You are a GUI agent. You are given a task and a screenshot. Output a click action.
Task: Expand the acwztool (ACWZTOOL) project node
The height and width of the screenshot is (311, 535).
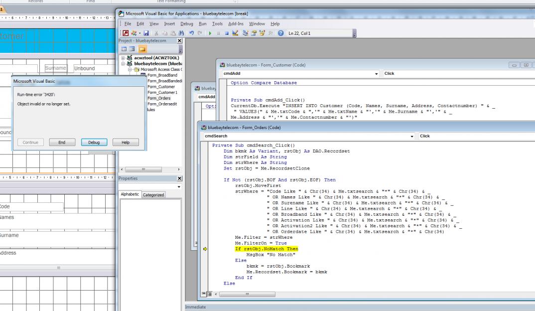123,58
